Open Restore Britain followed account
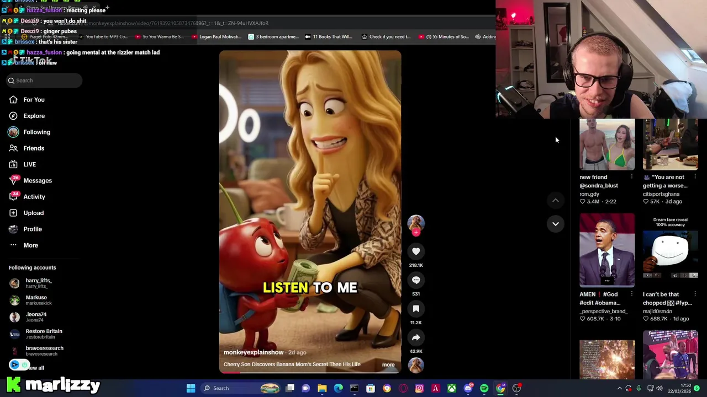 36,334
